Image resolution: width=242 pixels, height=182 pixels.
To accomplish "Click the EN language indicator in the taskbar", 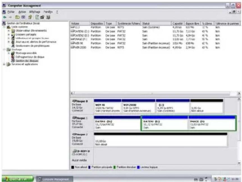I will [x=196, y=179].
